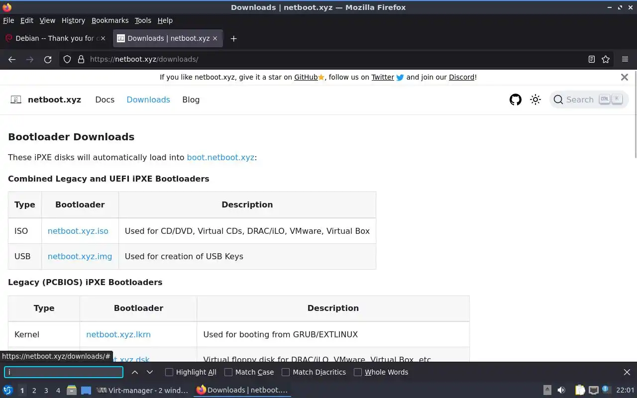The image size is (637, 398).
Task: Go back using the browser back arrow
Action: tap(12, 59)
